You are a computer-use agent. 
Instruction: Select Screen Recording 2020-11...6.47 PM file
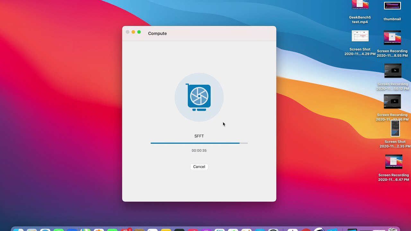click(x=394, y=168)
